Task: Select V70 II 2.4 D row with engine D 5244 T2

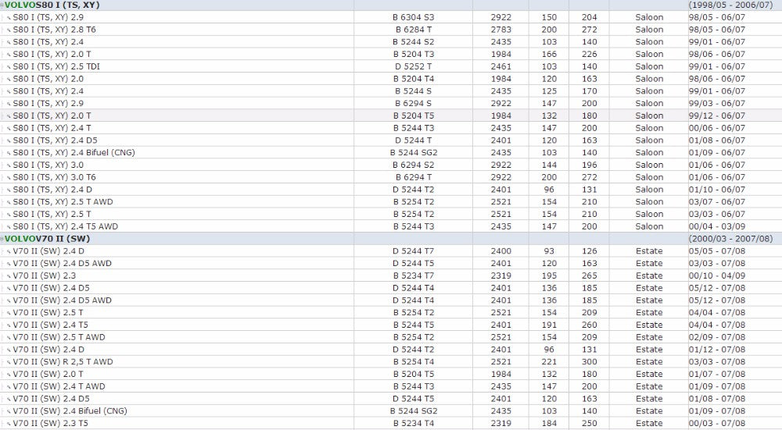Action: pos(391,350)
